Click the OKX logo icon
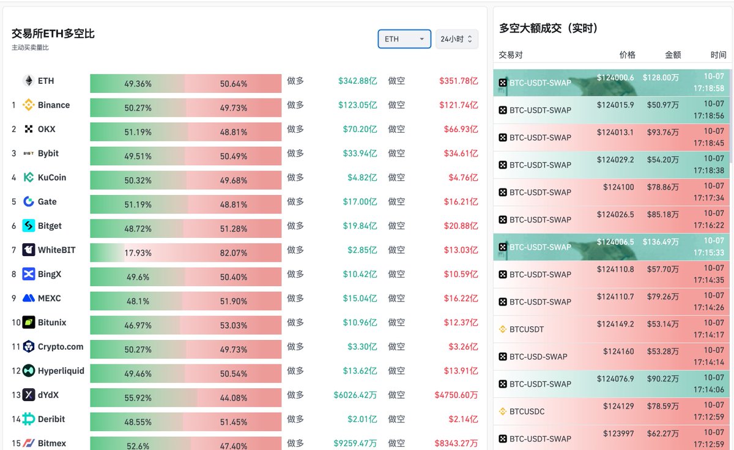 pyautogui.click(x=29, y=129)
